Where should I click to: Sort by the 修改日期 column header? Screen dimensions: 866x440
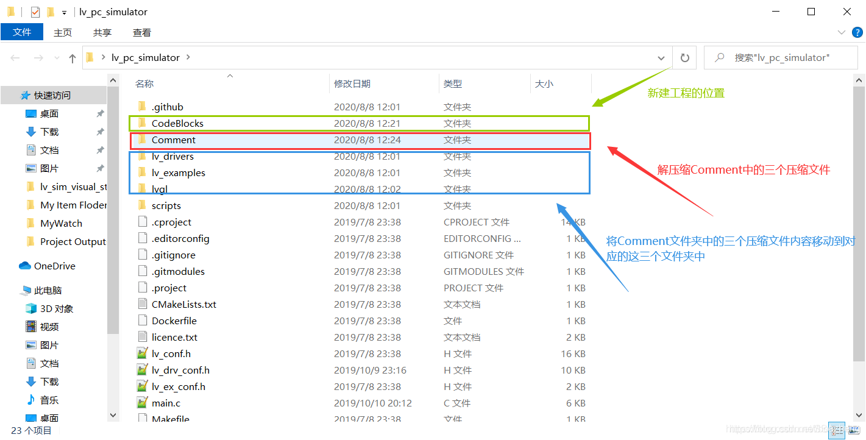[352, 83]
